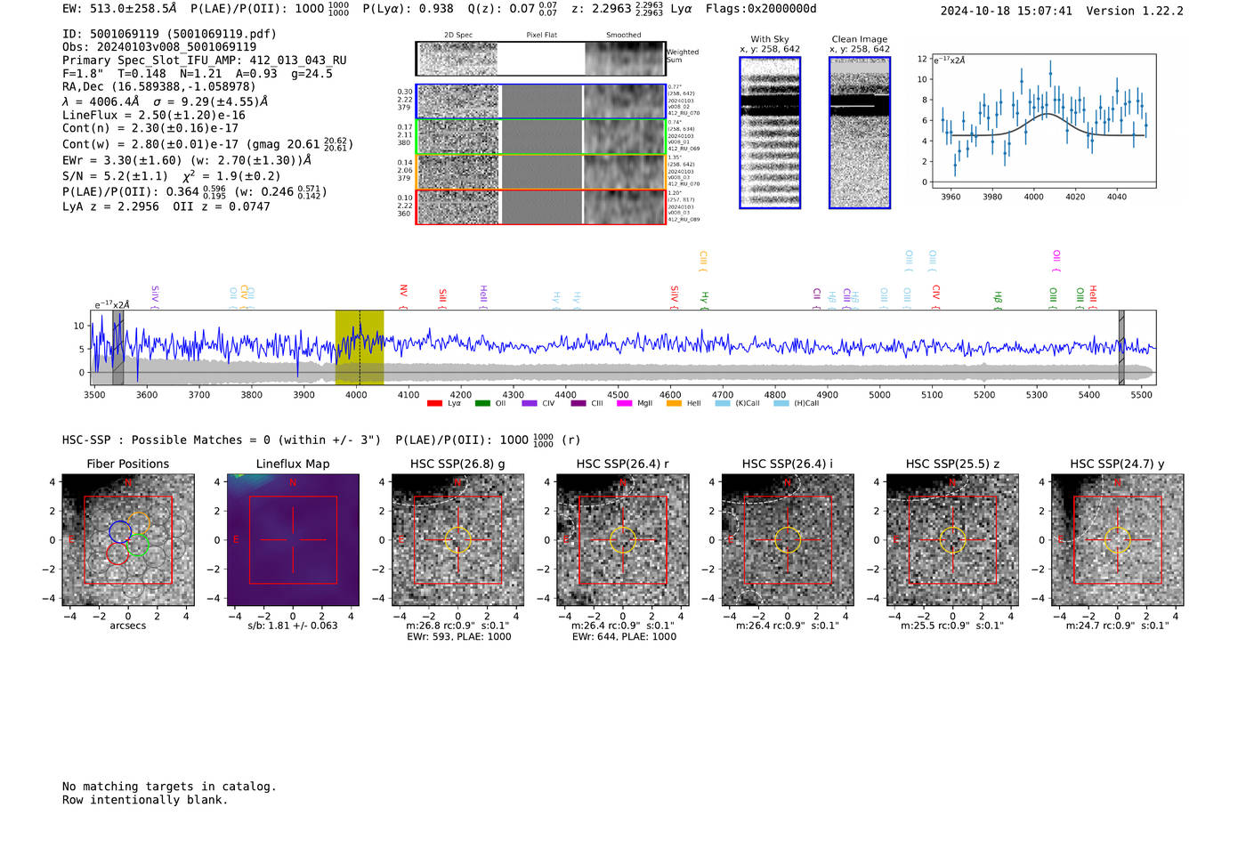Open the Lineflux Map panel

click(293, 540)
